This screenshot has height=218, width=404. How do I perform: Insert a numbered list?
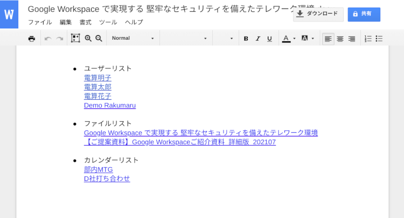(x=368, y=39)
